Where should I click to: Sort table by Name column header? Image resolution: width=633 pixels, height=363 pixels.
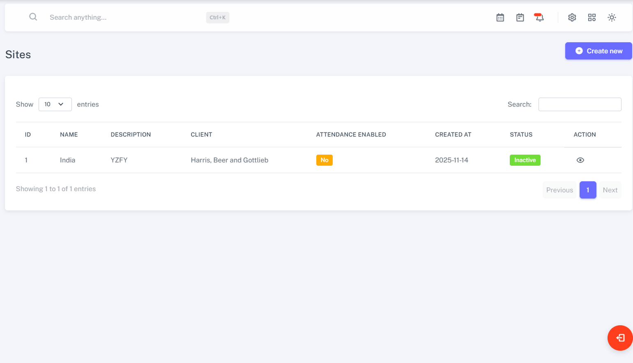pos(69,135)
